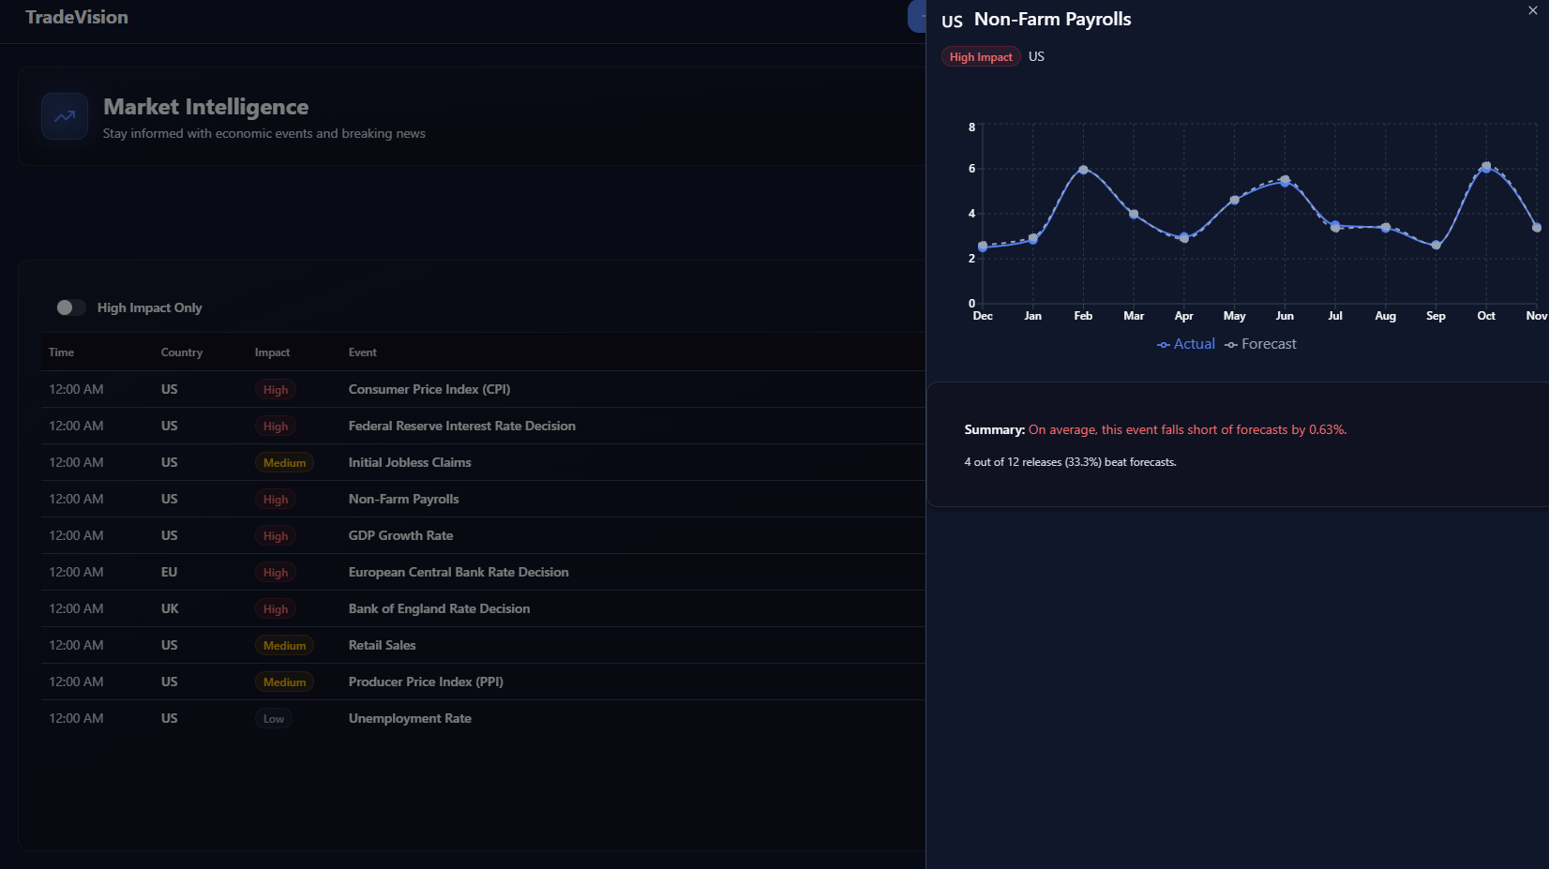Select Federal Reserve Interest Rate Decision event

[461, 426]
